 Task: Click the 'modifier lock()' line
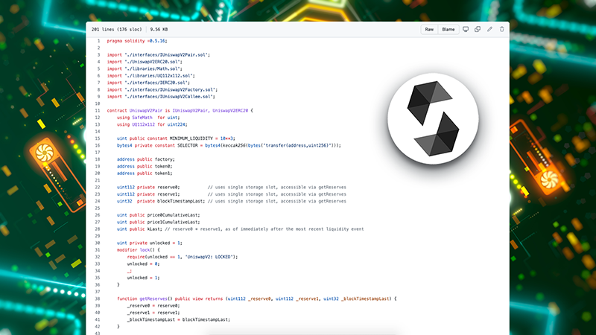139,250
